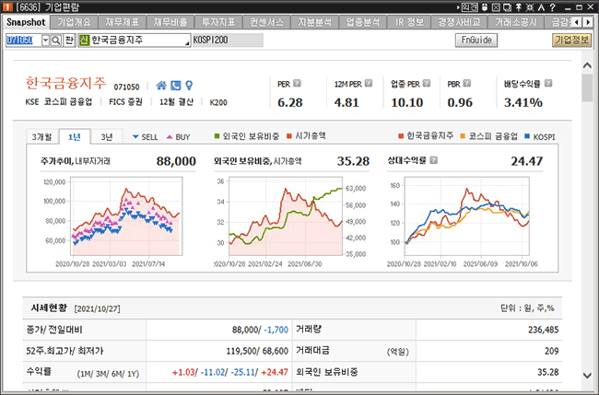The width and height of the screenshot is (599, 395).
Task: Click the orange 코스피 금융업 legend swatch
Action: click(x=463, y=136)
